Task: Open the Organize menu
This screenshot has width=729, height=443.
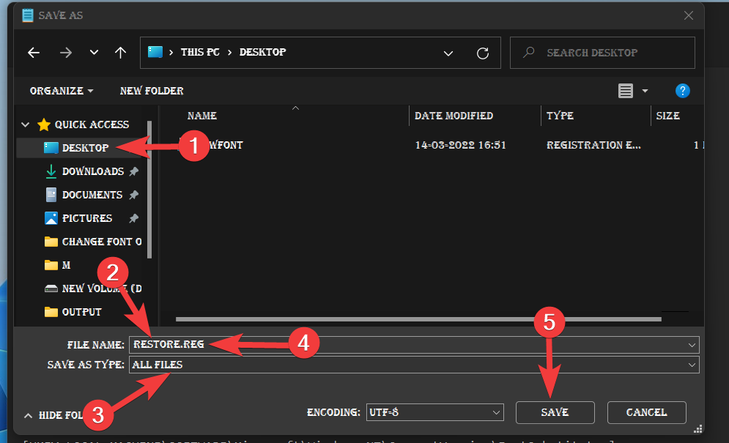Action: (62, 91)
